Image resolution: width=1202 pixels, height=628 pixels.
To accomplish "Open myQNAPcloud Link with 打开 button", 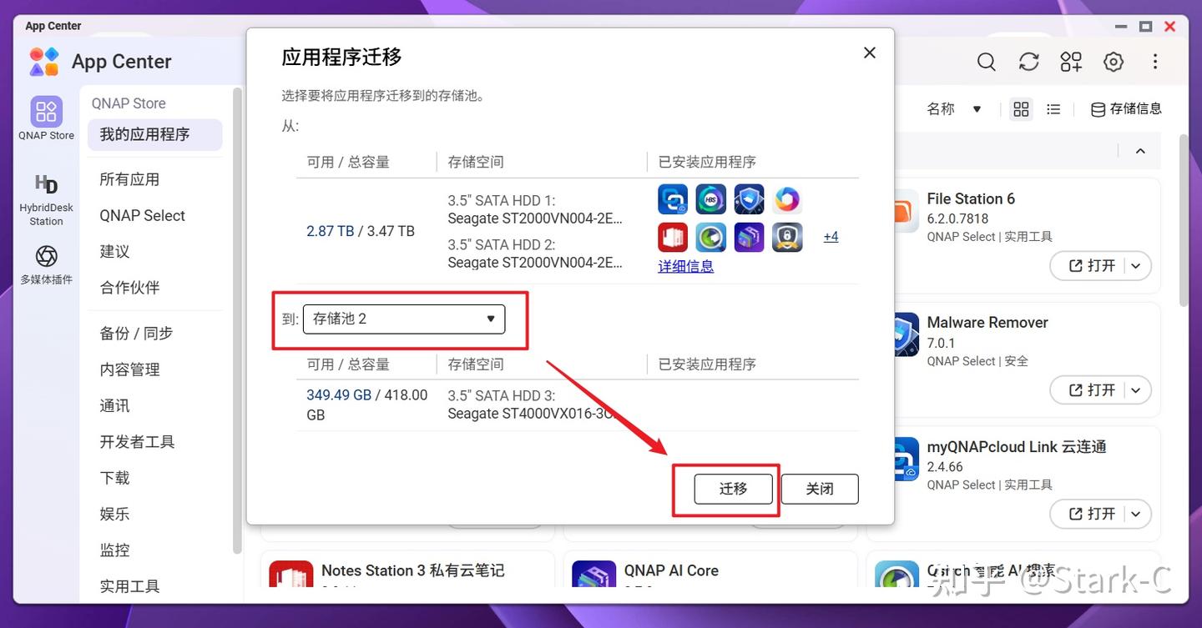I will coord(1093,514).
